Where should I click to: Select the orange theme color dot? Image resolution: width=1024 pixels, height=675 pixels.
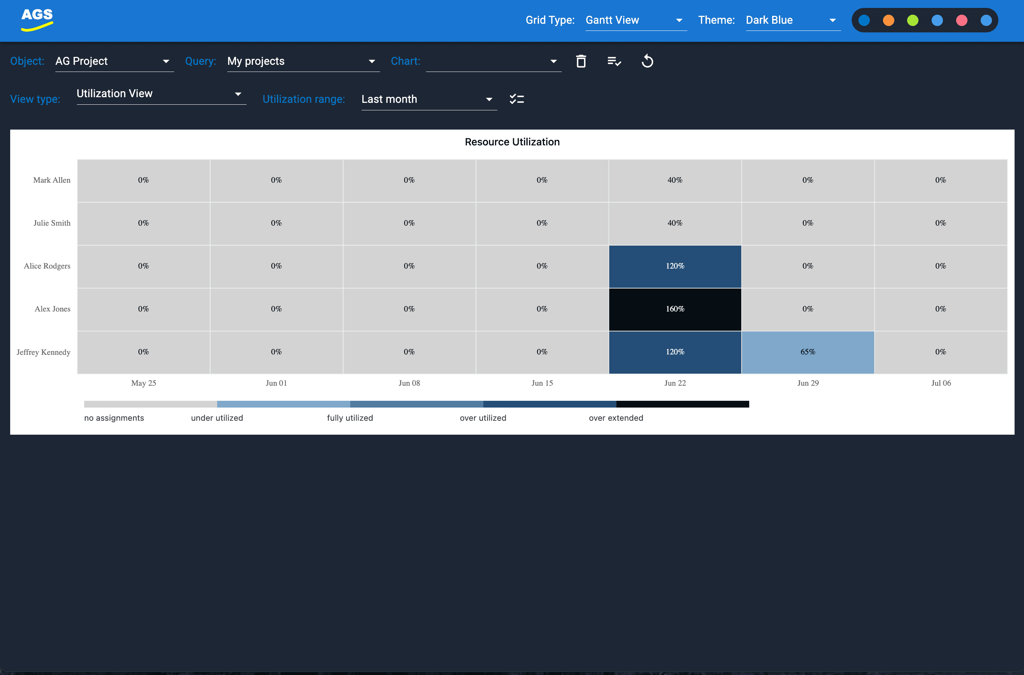coord(888,20)
